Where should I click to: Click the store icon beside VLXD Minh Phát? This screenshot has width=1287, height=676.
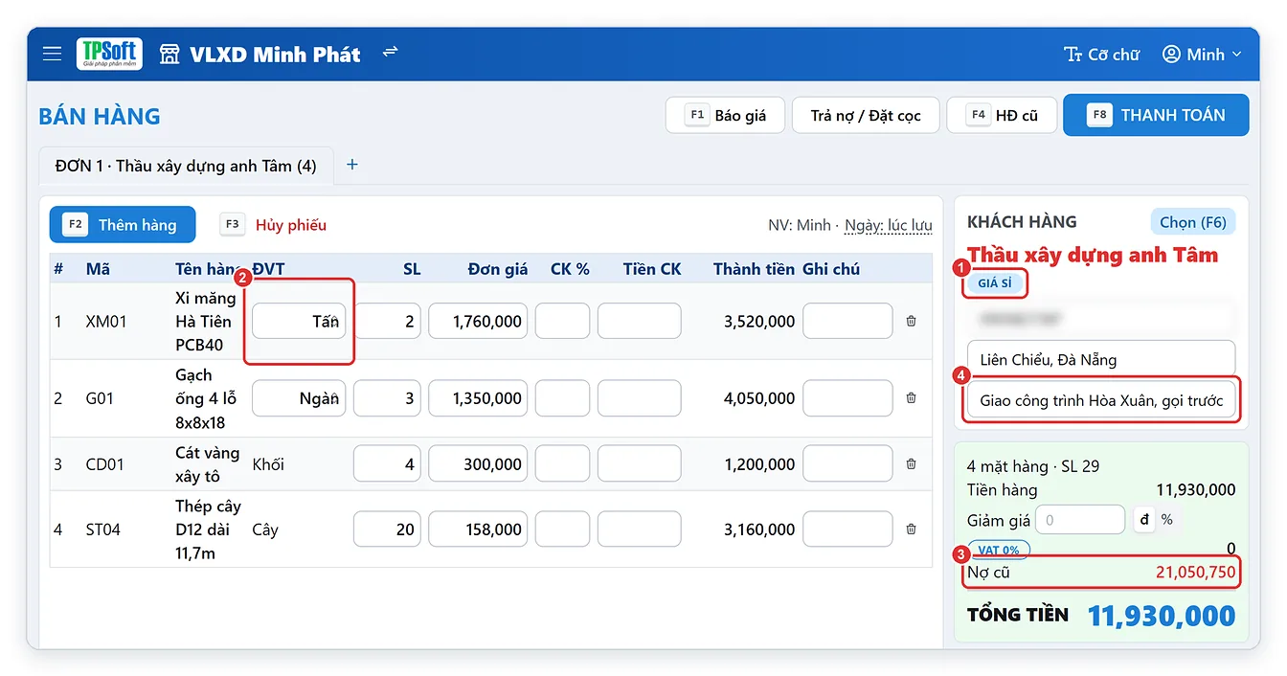(x=169, y=55)
